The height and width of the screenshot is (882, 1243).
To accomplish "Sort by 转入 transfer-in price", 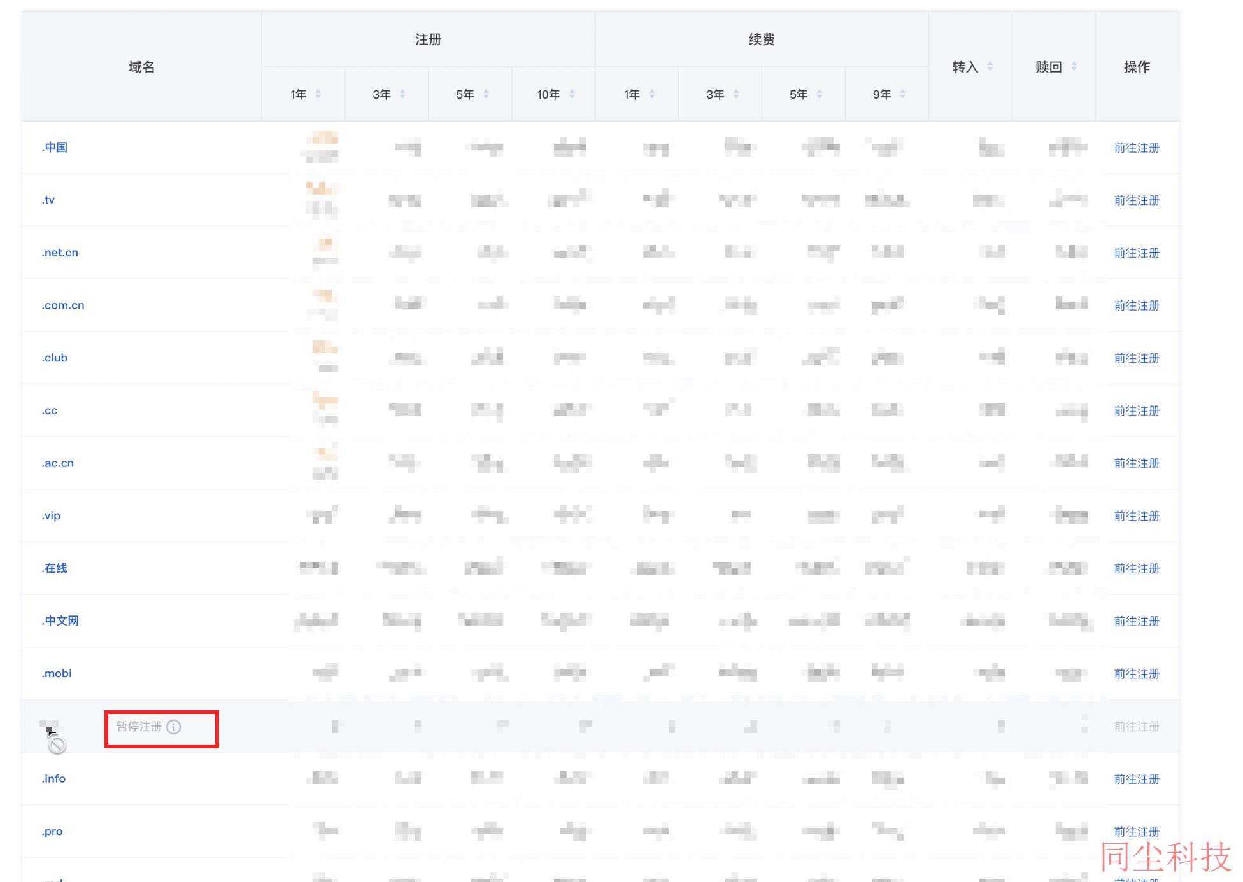I will coord(990,66).
